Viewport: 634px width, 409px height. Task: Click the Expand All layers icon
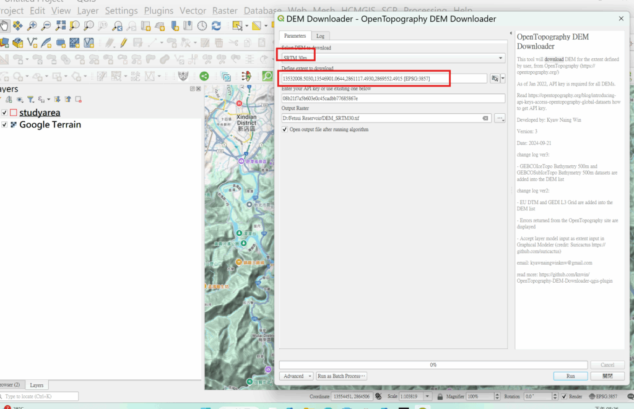57,100
